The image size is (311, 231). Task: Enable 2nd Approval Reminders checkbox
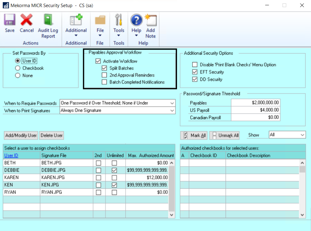(x=104, y=75)
